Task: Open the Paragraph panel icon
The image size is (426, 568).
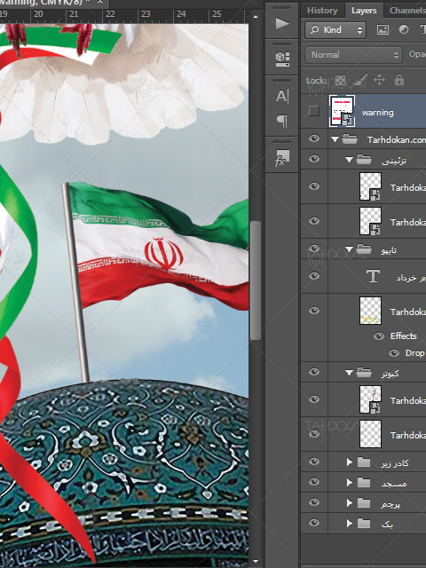Action: (282, 121)
